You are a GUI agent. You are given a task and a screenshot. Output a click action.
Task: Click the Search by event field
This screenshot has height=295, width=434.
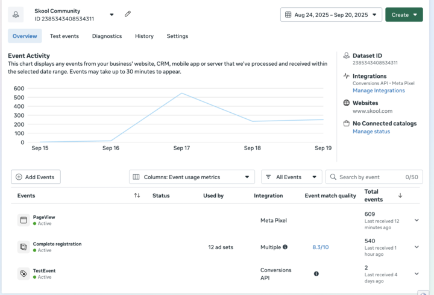[x=374, y=177]
